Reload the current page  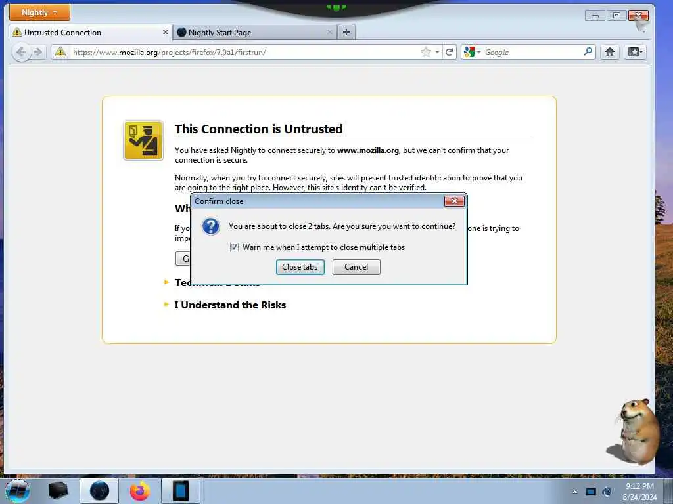(x=450, y=52)
